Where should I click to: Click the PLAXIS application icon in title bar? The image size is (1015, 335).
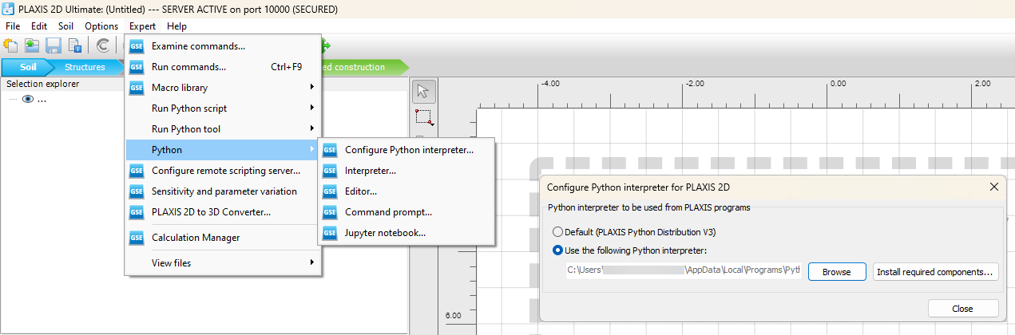point(8,10)
